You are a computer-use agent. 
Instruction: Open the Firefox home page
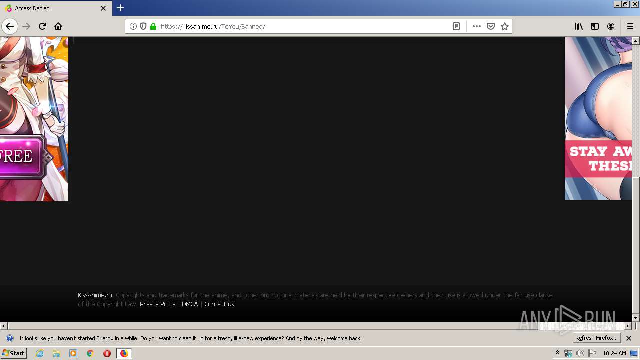(58, 26)
